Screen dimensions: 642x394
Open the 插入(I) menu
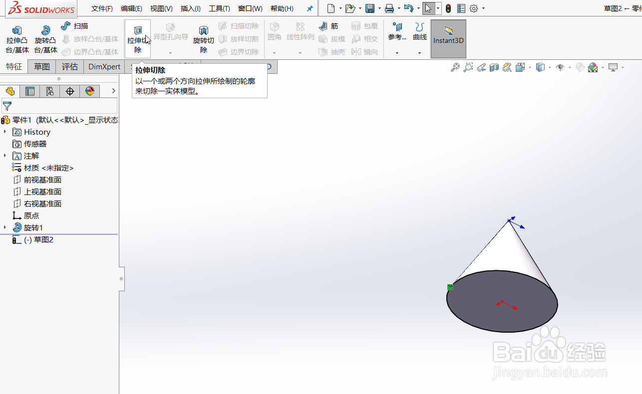coord(191,8)
